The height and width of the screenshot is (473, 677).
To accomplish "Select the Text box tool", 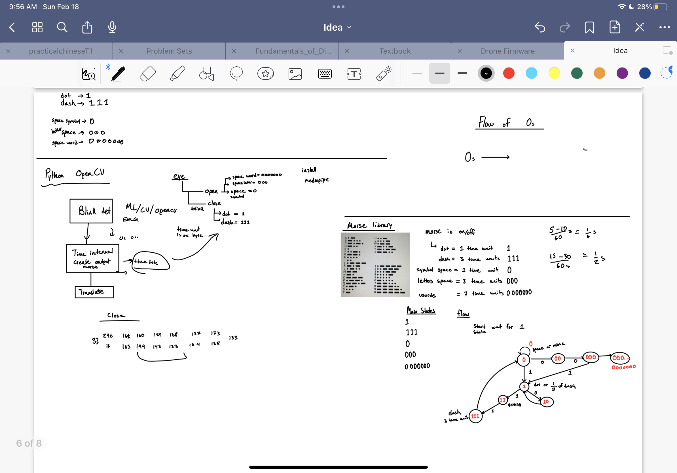I will [354, 74].
